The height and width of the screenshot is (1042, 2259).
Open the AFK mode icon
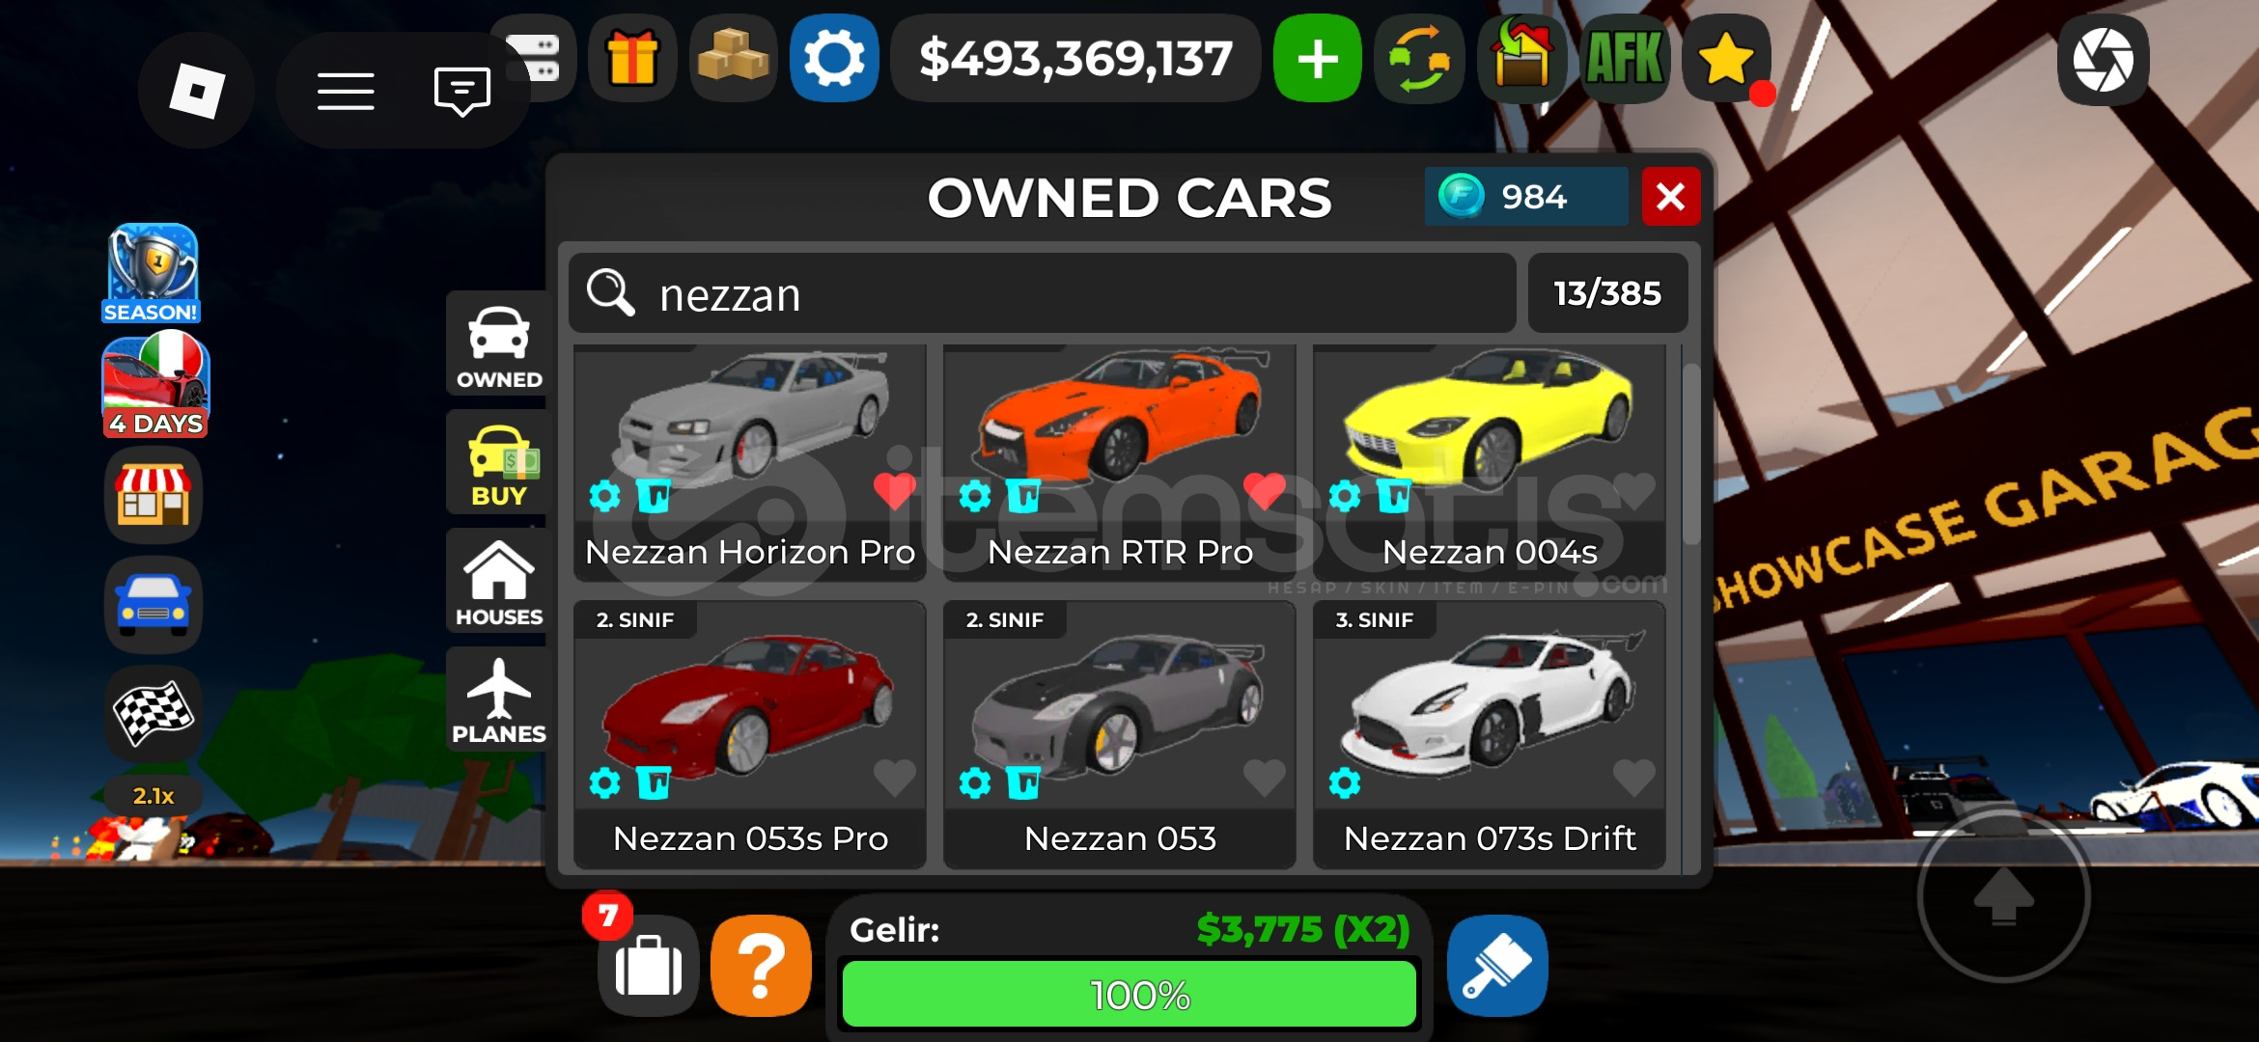(1626, 58)
